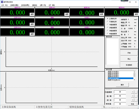The image size is (139, 109).
Task: Click the 清零 button for 载荷1(N)
Action: (x=32, y=14)
